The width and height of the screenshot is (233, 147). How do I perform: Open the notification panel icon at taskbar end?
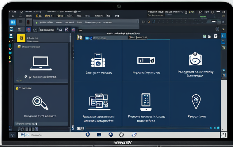[223, 135]
